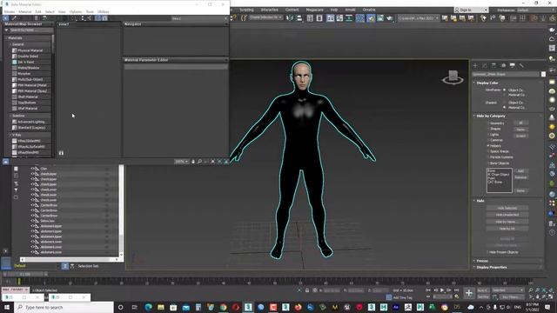The height and width of the screenshot is (313, 557).
Task: Toggle the Cameras hide checkbox
Action: [x=488, y=140]
